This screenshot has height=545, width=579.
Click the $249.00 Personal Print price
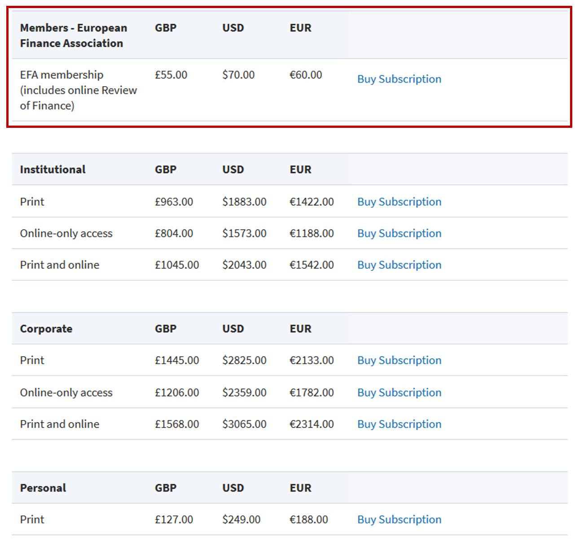[x=241, y=519]
